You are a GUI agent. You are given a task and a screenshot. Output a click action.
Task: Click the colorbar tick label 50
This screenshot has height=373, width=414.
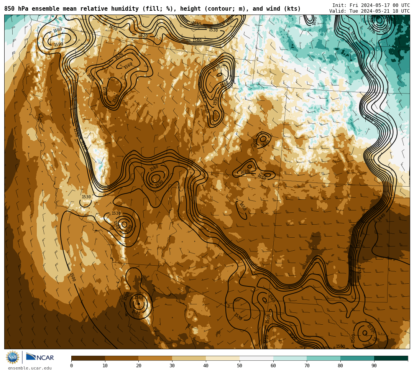pos(240,366)
